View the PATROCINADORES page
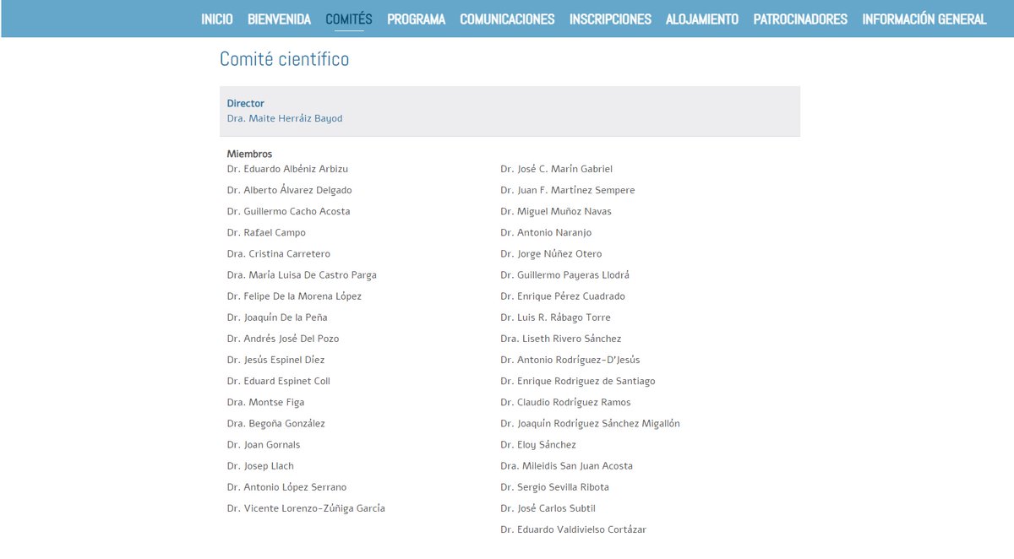 tap(800, 19)
